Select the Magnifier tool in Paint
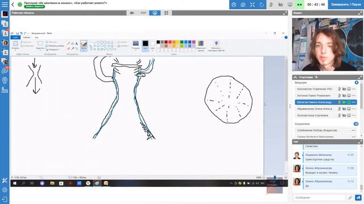Image resolution: width=364 pixels, height=204 pixels. (76, 49)
